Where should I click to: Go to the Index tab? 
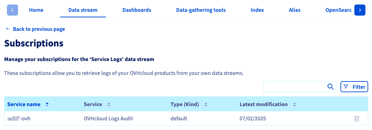257,10
